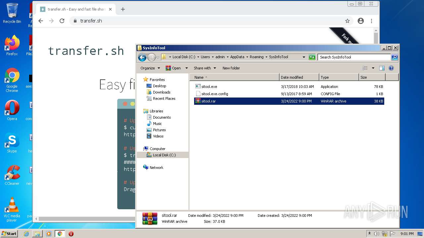Select Network in navigation pane
Image resolution: width=424 pixels, height=238 pixels.
156,168
